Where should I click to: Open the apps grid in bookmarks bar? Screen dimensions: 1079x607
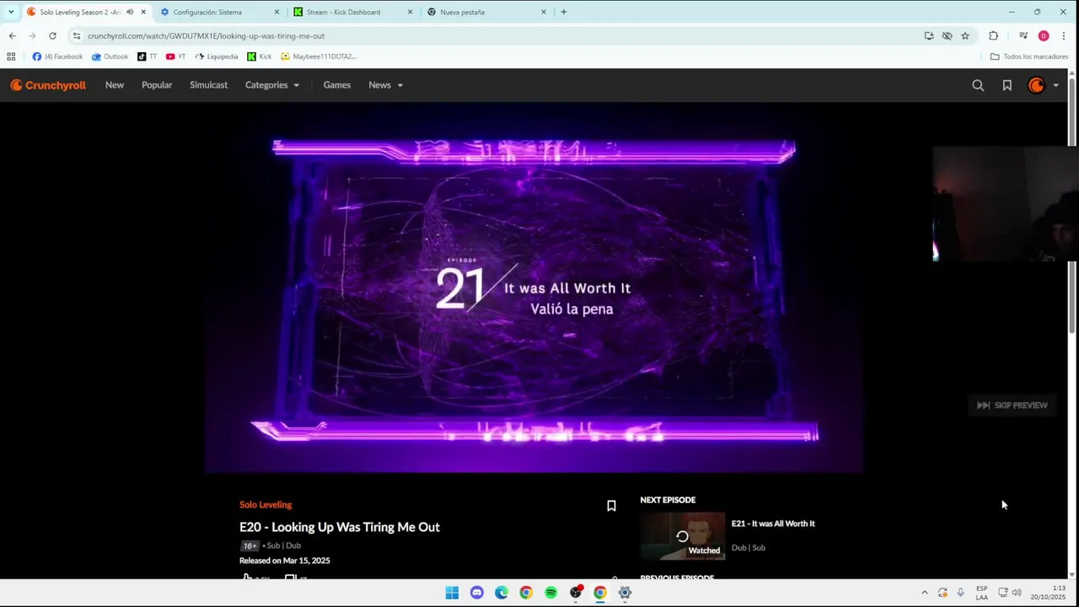(x=11, y=56)
